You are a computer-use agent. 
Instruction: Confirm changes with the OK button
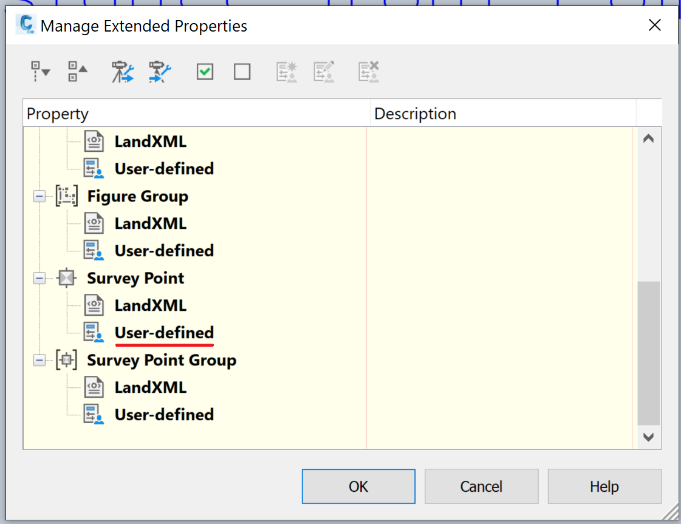tap(358, 486)
